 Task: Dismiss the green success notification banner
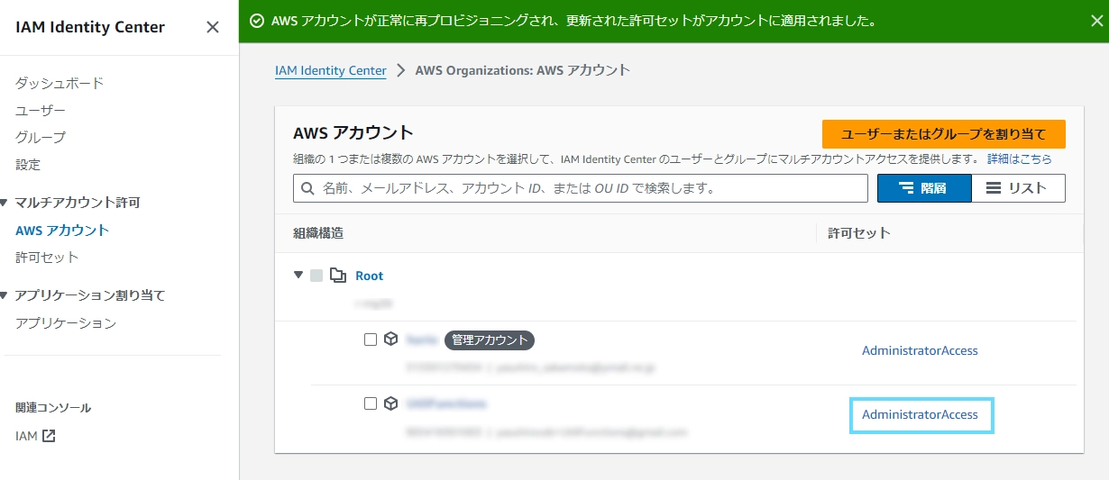pos(1096,20)
